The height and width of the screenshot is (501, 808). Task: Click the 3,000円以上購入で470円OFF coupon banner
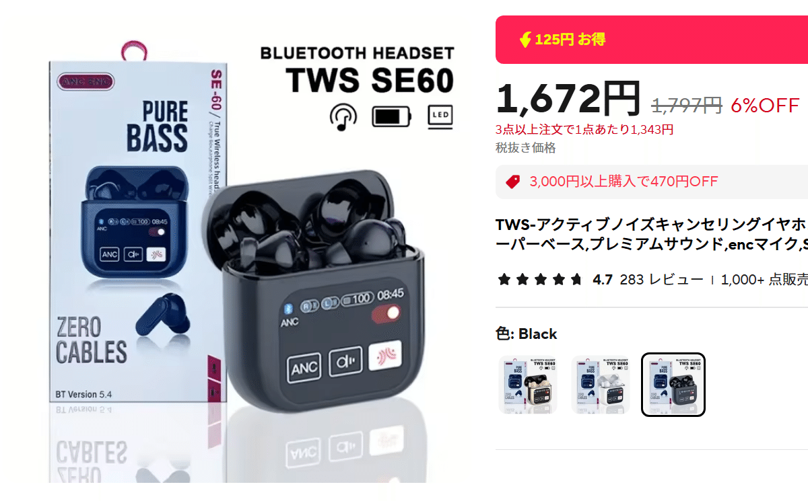[x=652, y=182]
